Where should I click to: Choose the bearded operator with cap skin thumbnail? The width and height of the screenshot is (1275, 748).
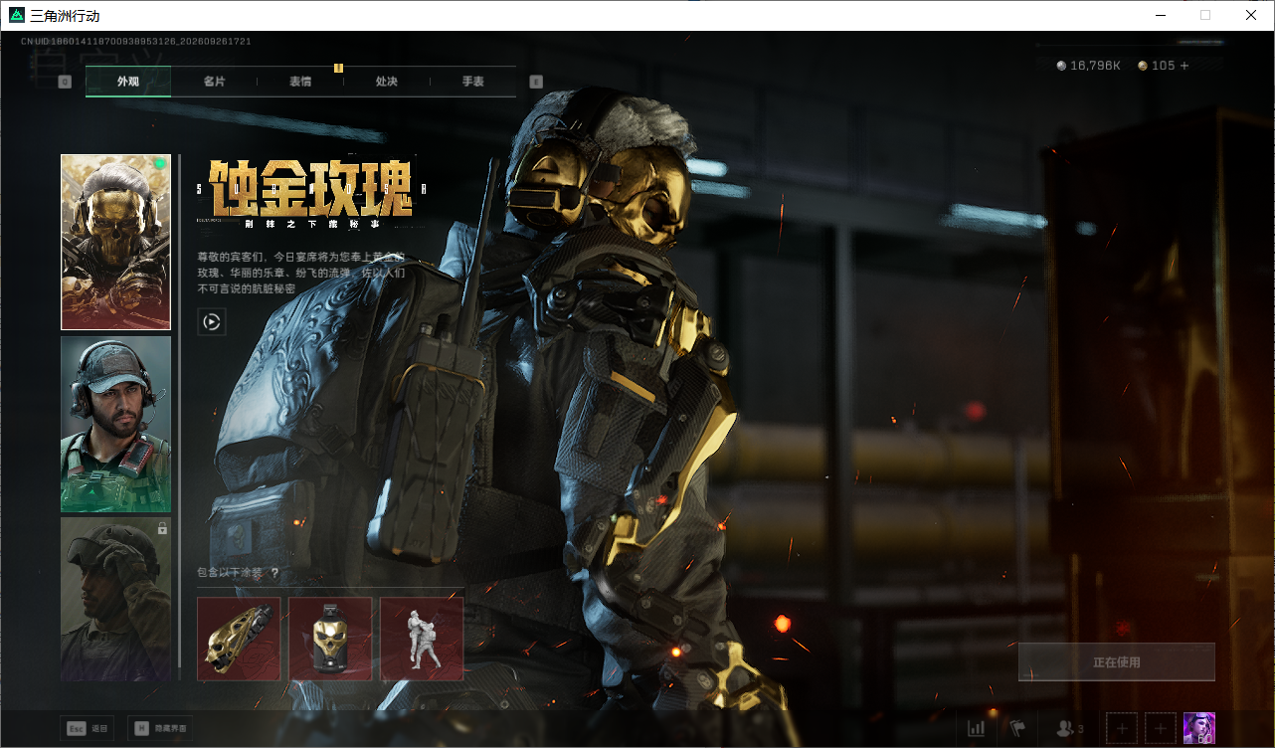(115, 425)
